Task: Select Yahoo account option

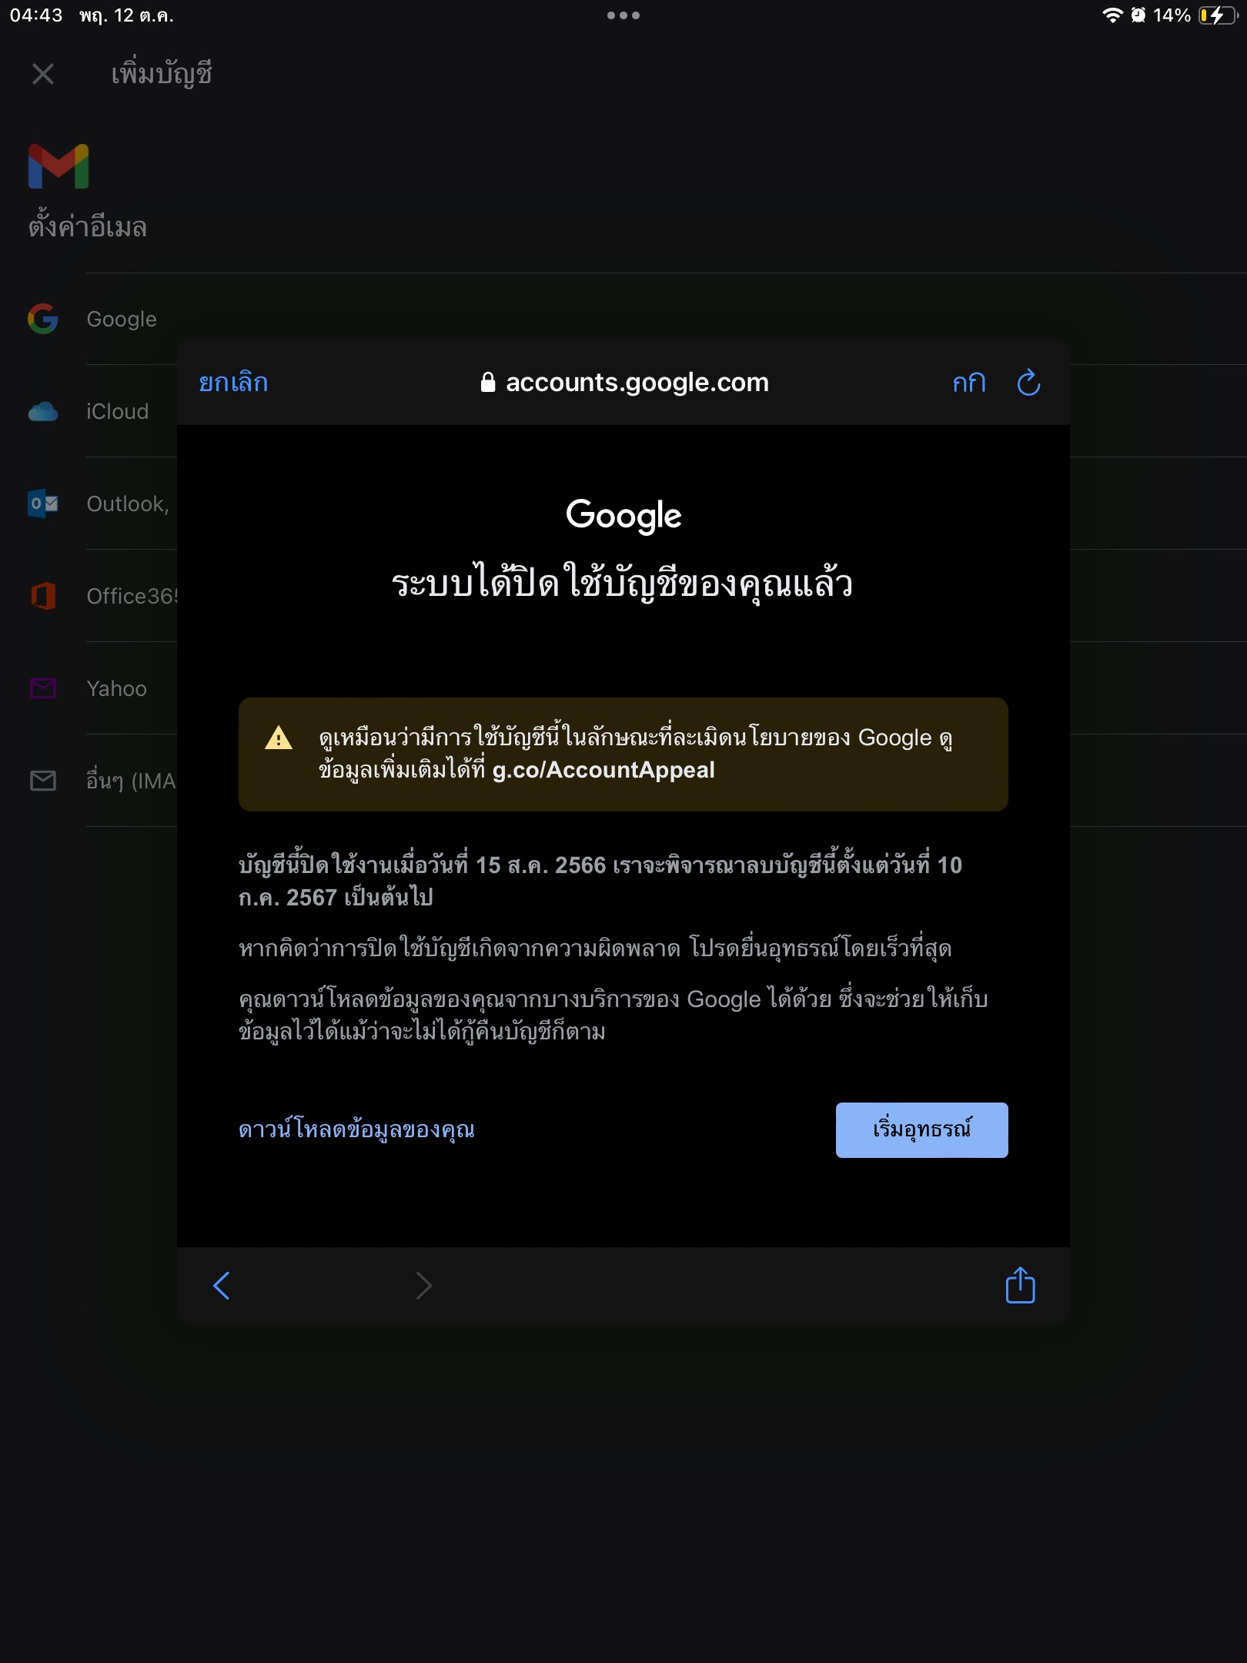Action: coord(116,688)
